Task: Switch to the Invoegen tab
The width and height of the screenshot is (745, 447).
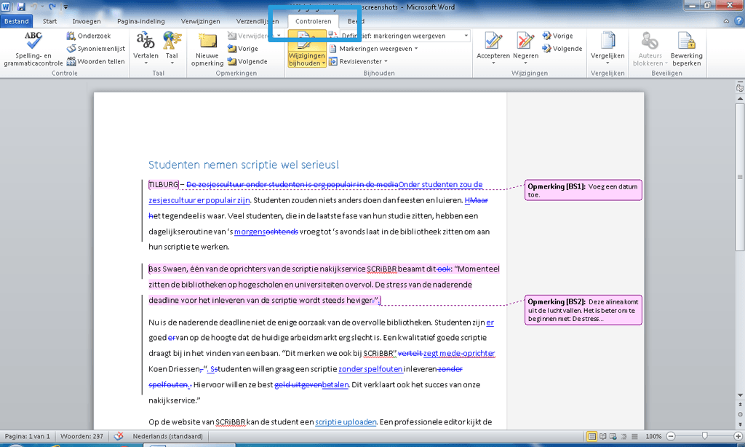Action: [87, 21]
